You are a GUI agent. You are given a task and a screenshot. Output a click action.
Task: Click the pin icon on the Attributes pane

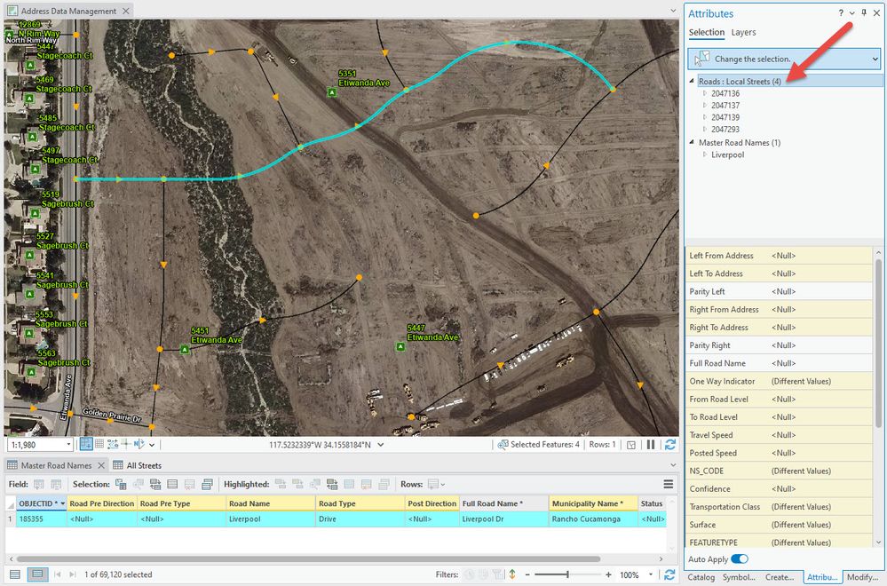863,13
